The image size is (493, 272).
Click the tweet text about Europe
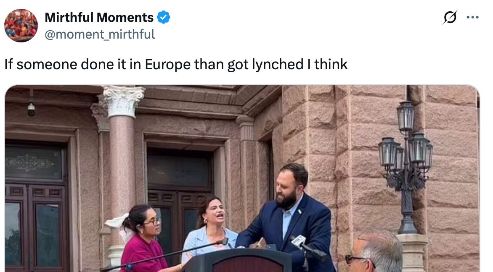(176, 64)
